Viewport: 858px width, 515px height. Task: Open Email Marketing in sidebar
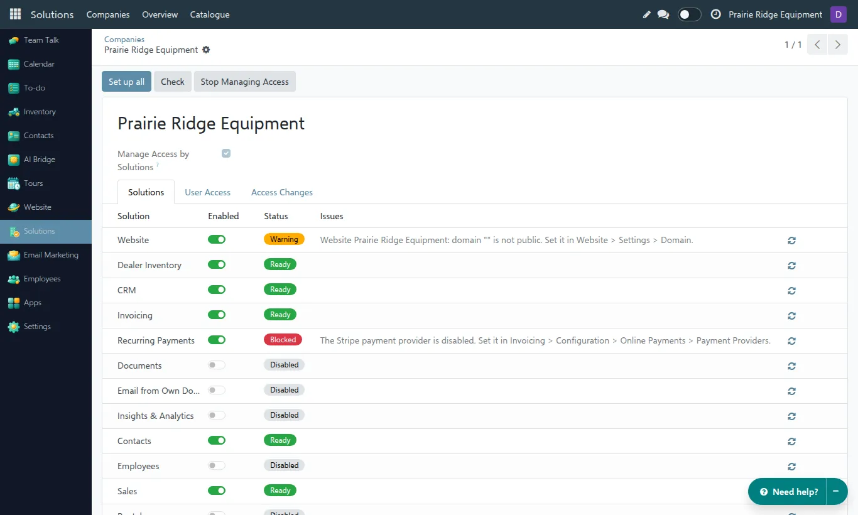pos(46,255)
